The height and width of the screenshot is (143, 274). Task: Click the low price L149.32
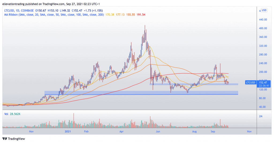pos(65,10)
